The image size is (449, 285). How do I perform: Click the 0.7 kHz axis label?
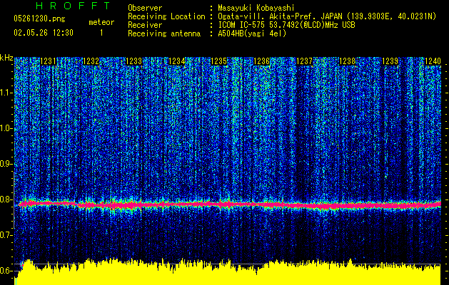6,235
